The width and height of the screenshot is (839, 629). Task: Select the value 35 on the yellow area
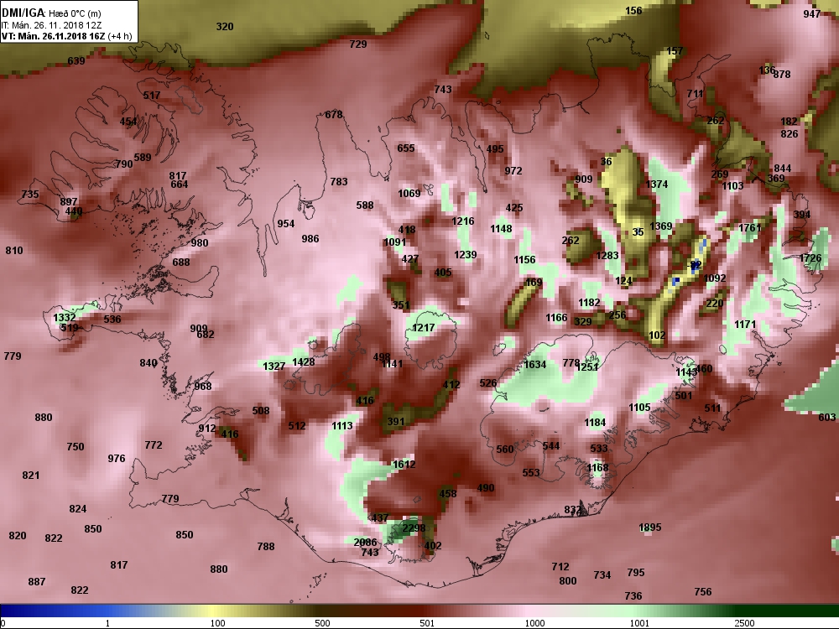[638, 232]
